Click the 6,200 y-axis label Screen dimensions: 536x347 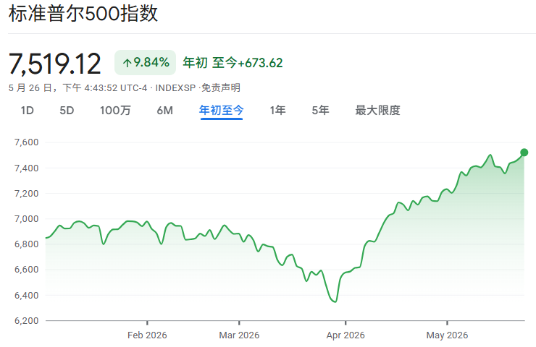coord(26,321)
